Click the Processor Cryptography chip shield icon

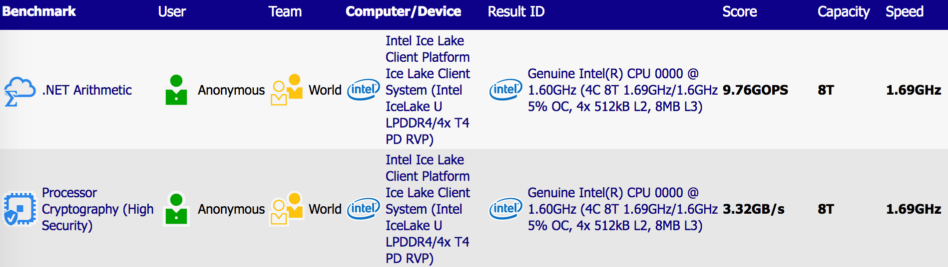tap(19, 209)
